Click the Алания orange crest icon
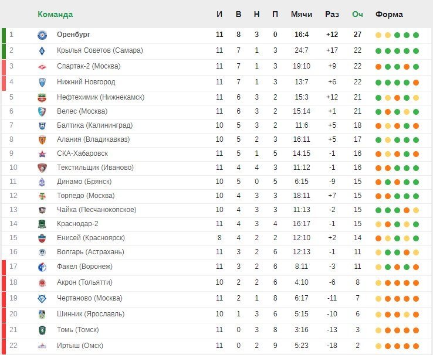Screen dimensions: 433x355 pyautogui.click(x=42, y=140)
